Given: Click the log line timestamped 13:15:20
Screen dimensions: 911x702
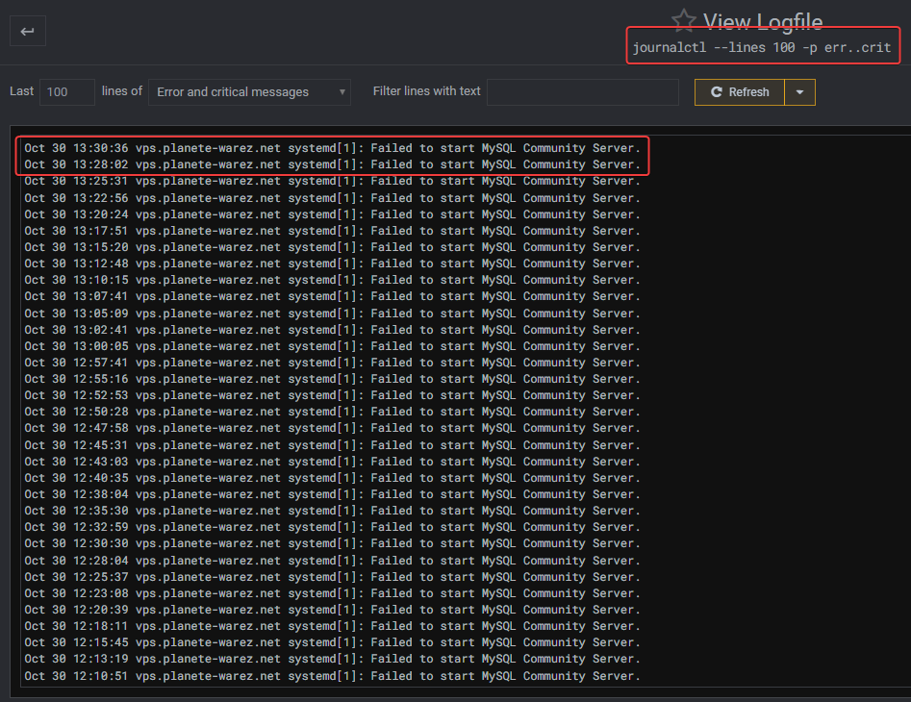Looking at the screenshot, I should click(x=332, y=247).
